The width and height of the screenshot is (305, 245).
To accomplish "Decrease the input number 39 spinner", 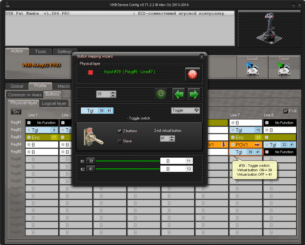I will [113, 96].
